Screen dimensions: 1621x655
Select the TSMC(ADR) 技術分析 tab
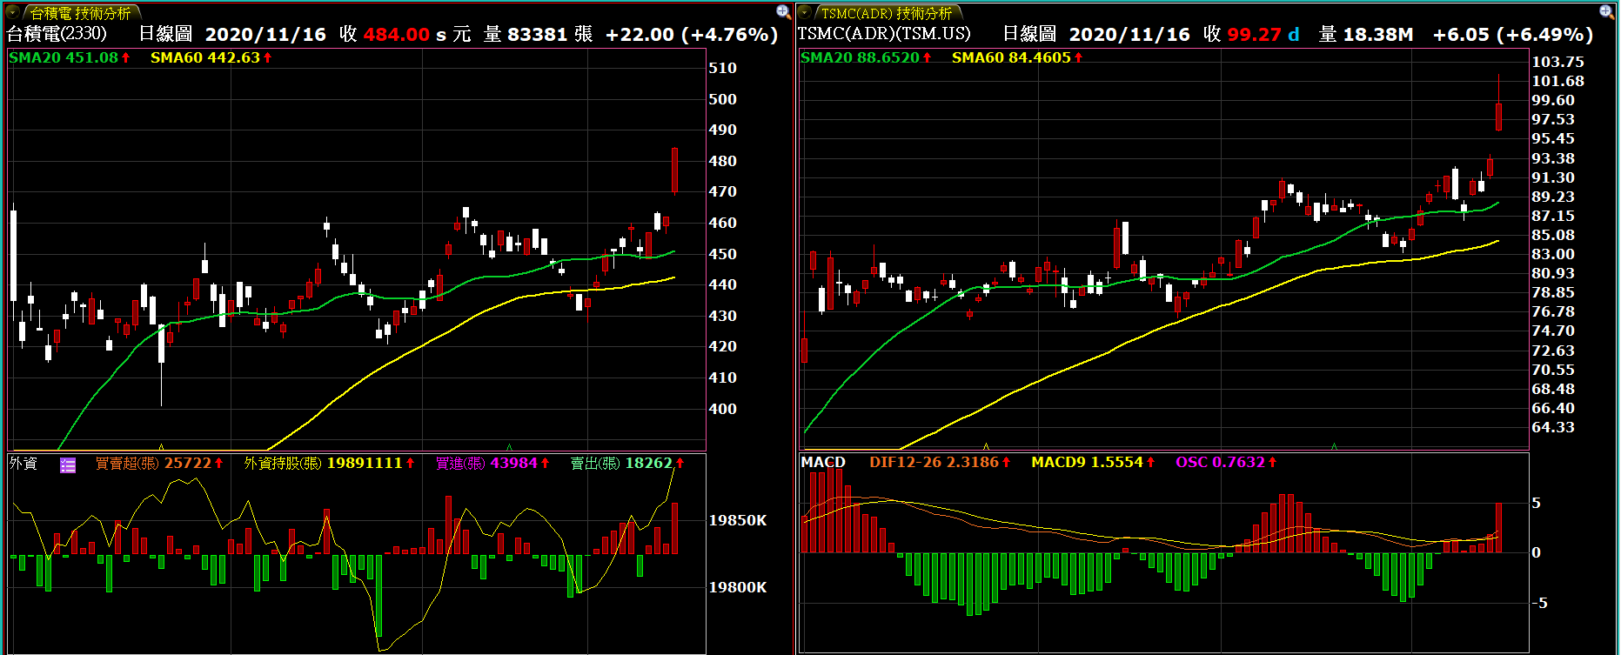tap(887, 14)
